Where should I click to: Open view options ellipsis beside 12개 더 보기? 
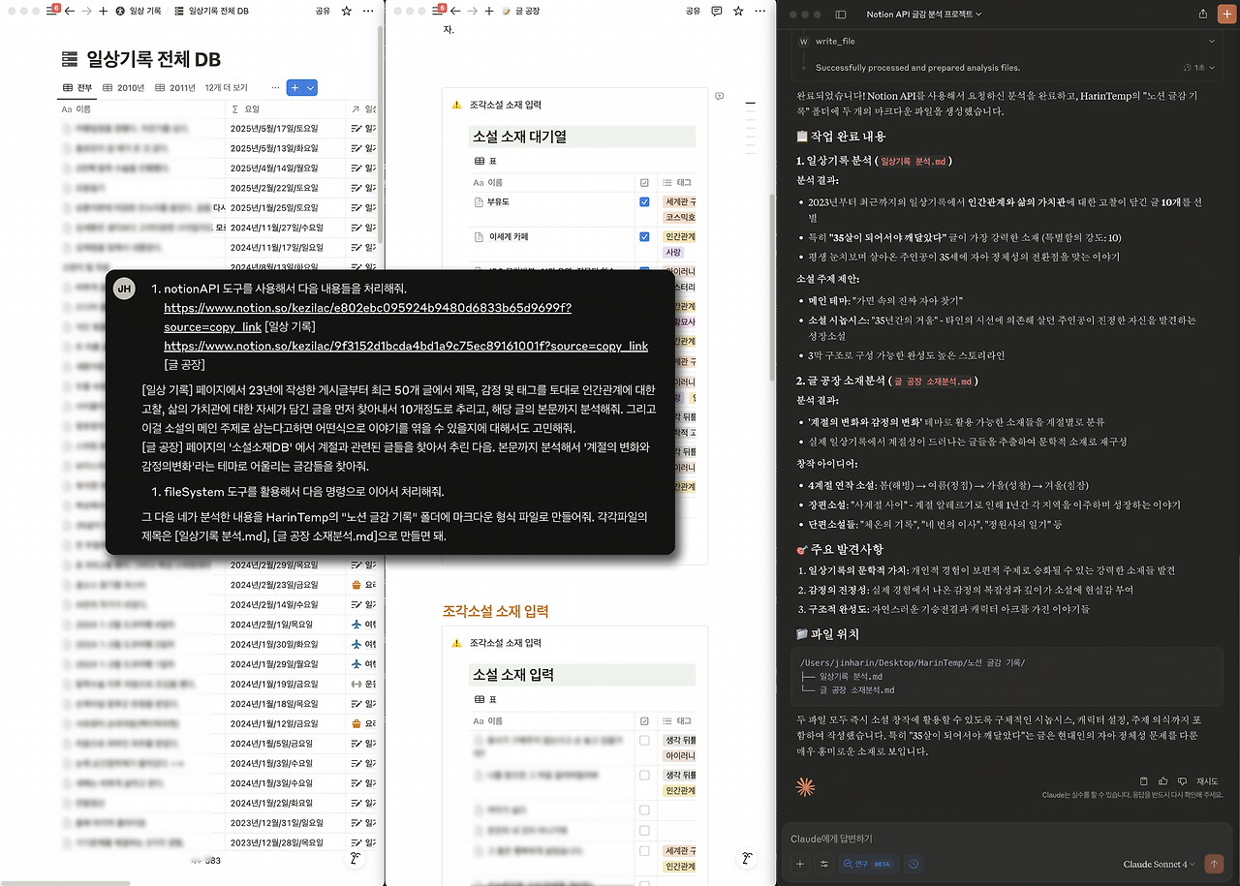[x=275, y=87]
